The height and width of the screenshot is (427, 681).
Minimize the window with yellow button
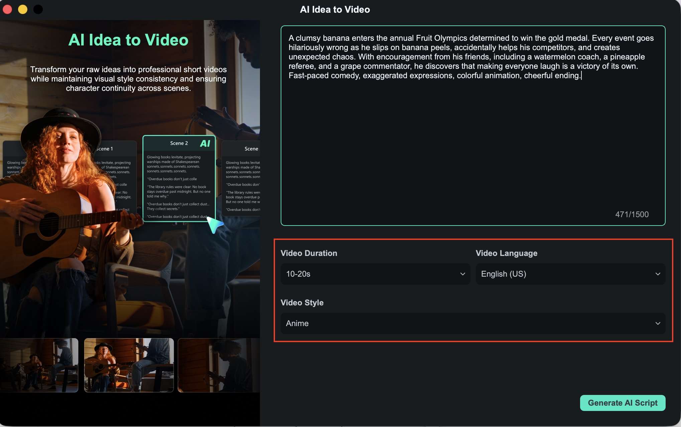click(x=23, y=9)
